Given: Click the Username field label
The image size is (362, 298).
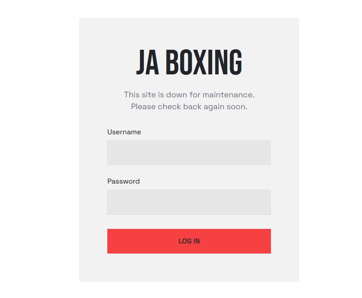Looking at the screenshot, I should [124, 132].
